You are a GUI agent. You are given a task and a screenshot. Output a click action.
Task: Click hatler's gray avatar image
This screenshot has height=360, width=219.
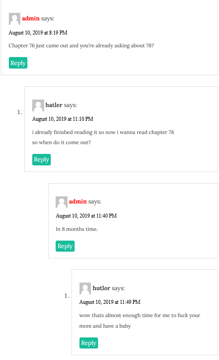coord(38,105)
